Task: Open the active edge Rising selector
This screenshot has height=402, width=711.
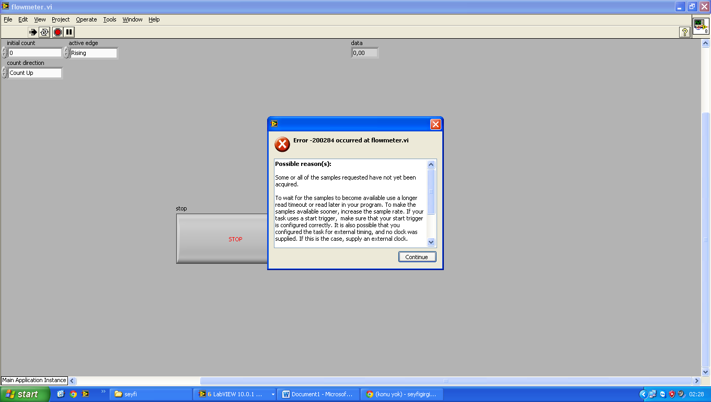Action: point(94,53)
